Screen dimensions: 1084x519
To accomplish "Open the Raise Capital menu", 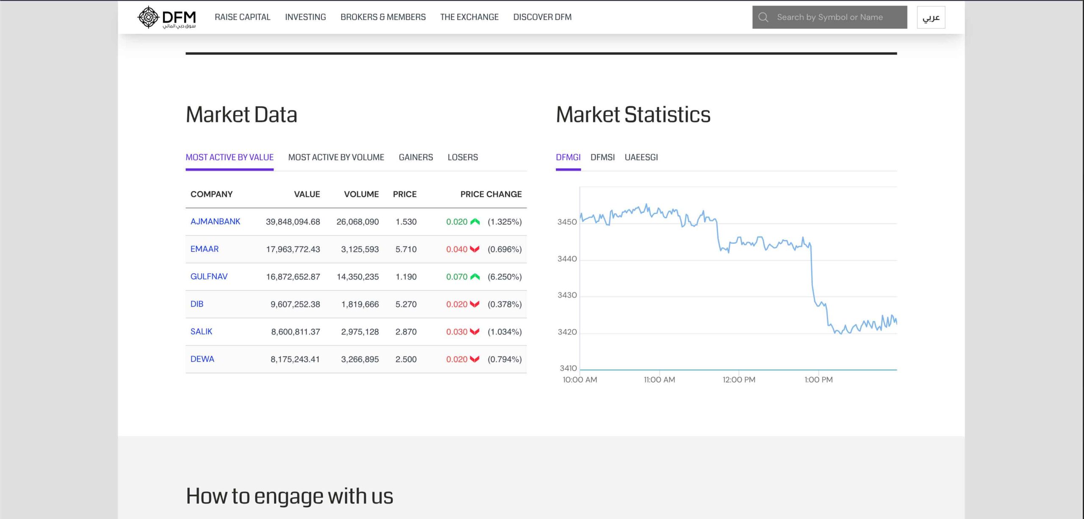I will click(242, 17).
